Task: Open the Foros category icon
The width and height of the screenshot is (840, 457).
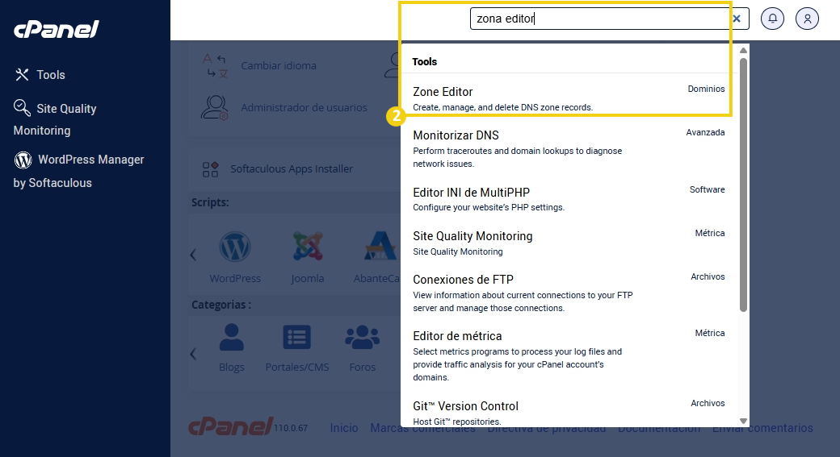Action: (x=363, y=337)
